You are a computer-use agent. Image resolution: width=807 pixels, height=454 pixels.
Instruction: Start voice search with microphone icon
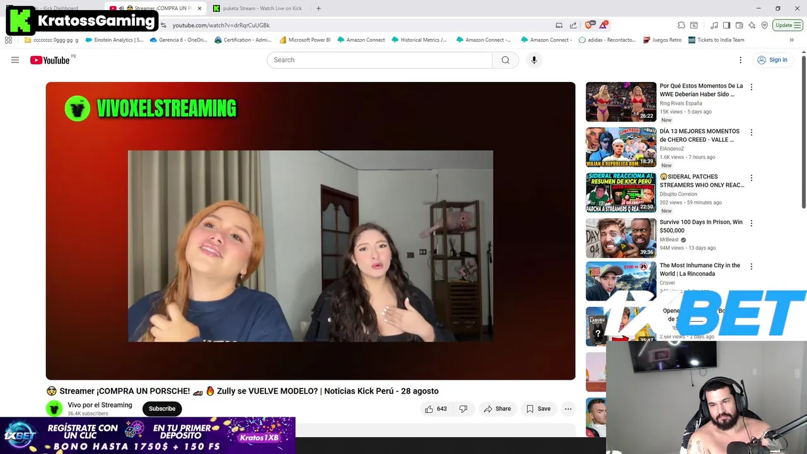pos(534,60)
